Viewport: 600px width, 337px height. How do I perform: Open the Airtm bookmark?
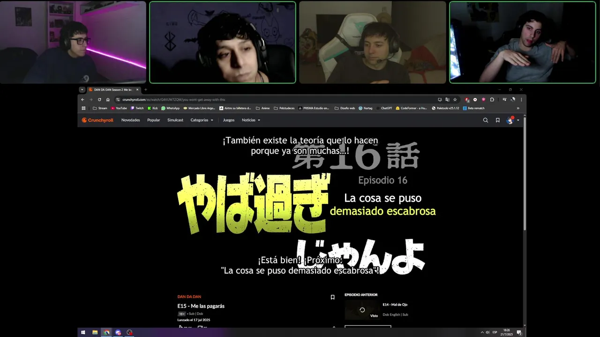click(235, 108)
